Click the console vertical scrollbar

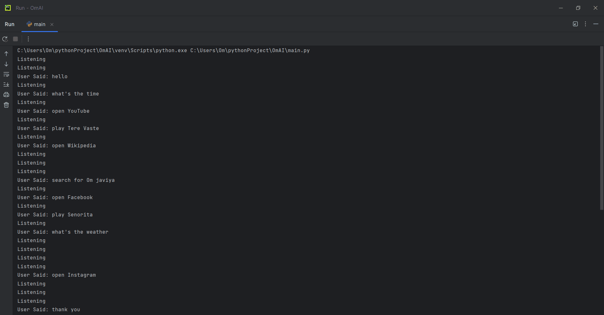(601, 128)
